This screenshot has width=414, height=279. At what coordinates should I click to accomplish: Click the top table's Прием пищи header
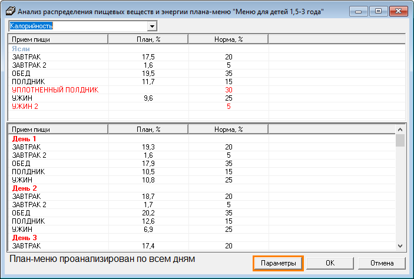click(x=57, y=39)
